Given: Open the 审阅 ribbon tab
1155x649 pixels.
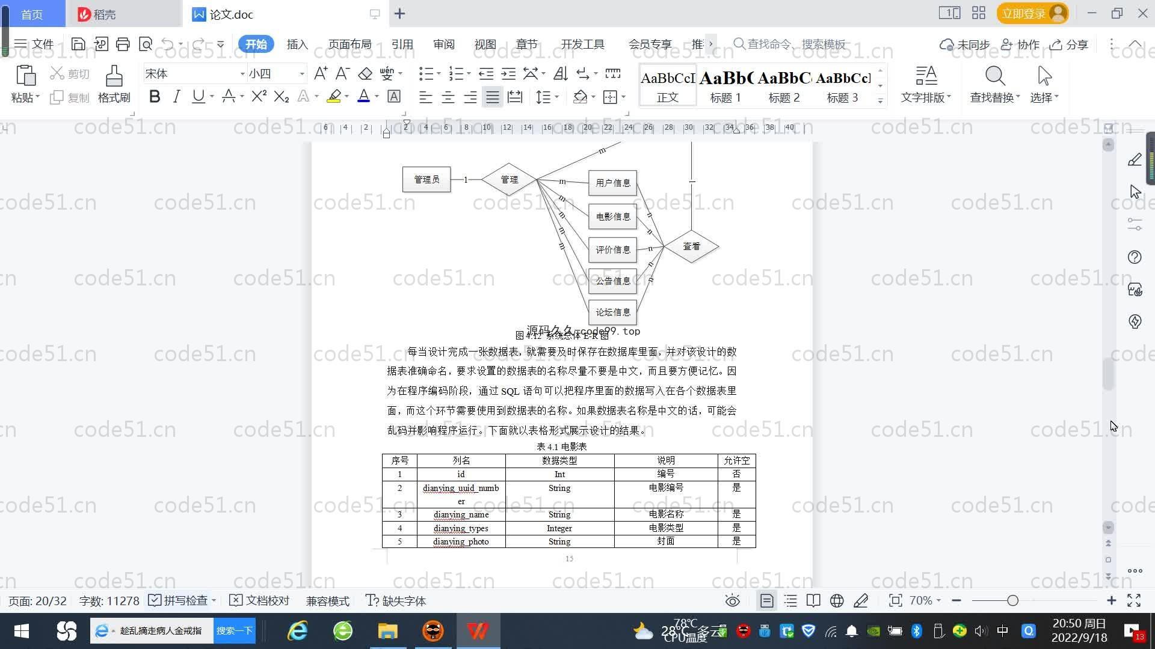Looking at the screenshot, I should tap(444, 44).
